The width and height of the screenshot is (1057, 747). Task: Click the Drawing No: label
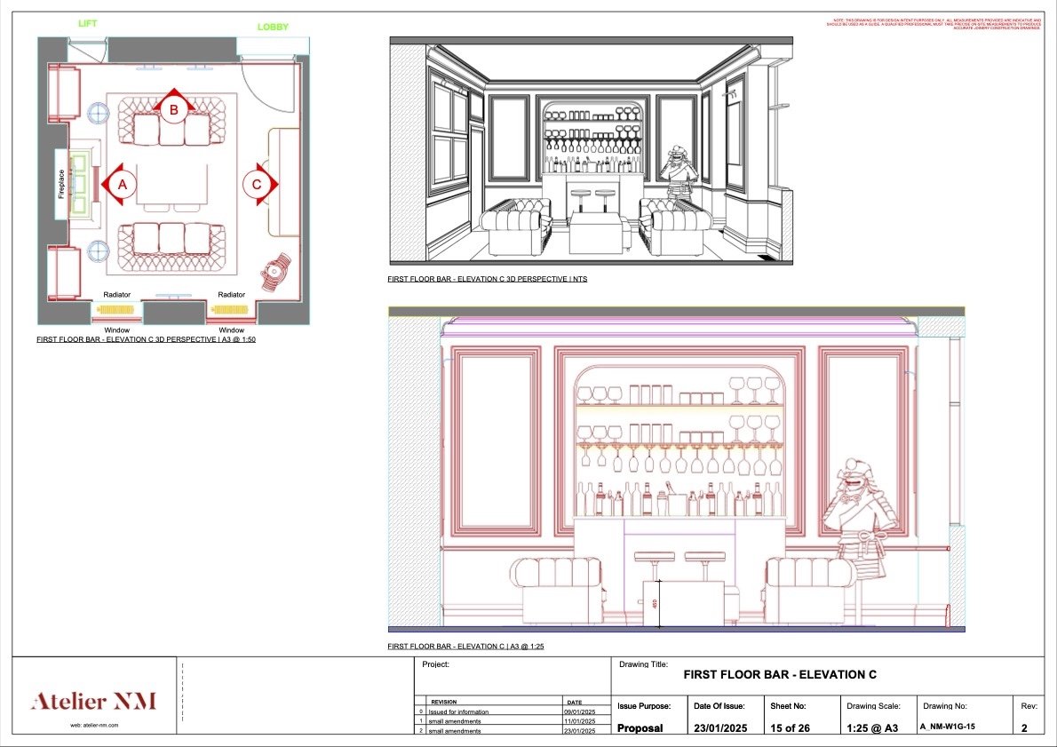pos(945,706)
